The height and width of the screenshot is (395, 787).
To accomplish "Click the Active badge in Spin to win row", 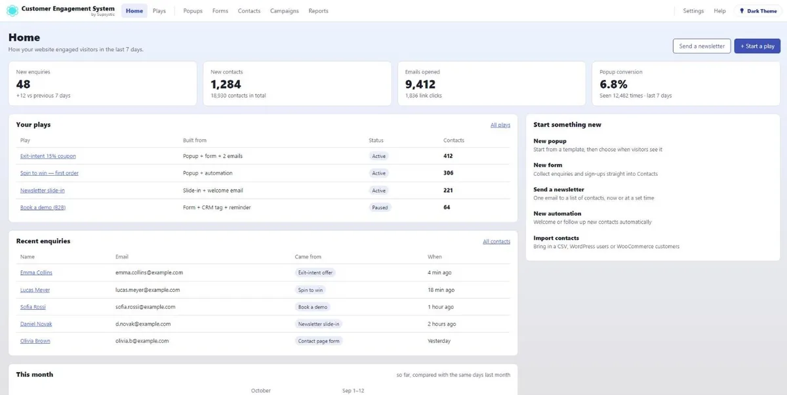I will coord(378,173).
